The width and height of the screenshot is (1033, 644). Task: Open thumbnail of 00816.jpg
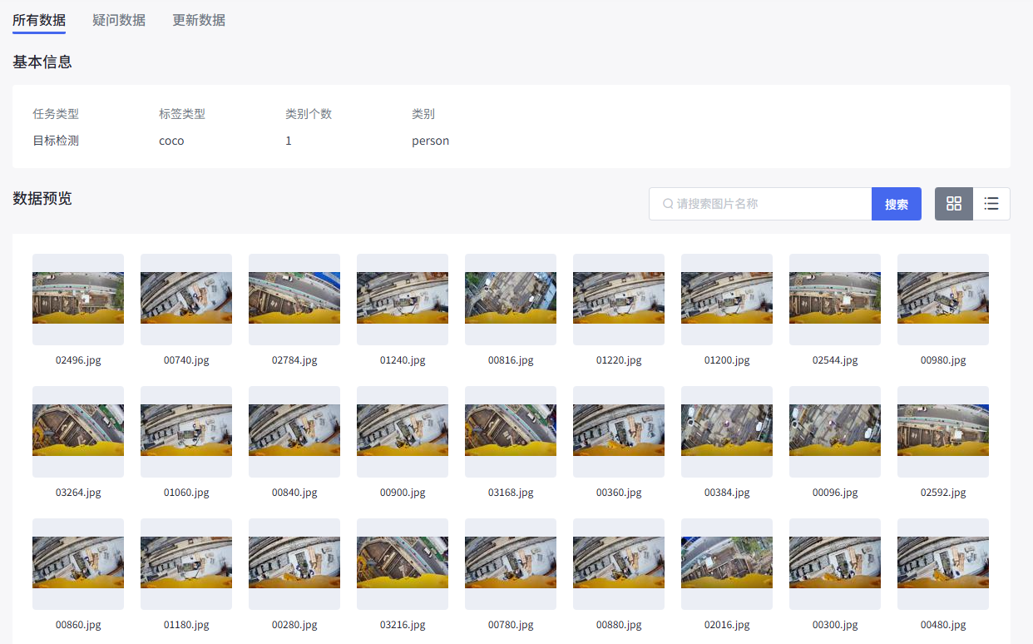click(511, 300)
